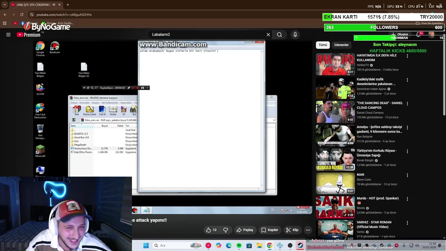Click the Klip clip button

292,230
